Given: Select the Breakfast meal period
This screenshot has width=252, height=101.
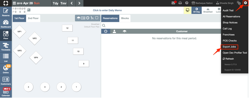Looking at the screenshot, I should [x=208, y=10].
